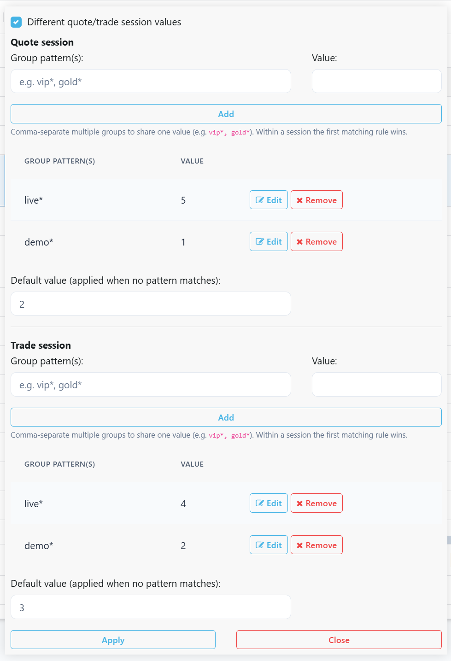Image resolution: width=451 pixels, height=661 pixels.
Task: Focus the Trade session Value field
Action: pos(377,385)
